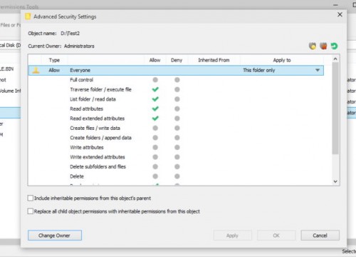Viewport: 356px width, 257px height.
Task: Enable Allow for Create folders / append data
Action: 155,138
